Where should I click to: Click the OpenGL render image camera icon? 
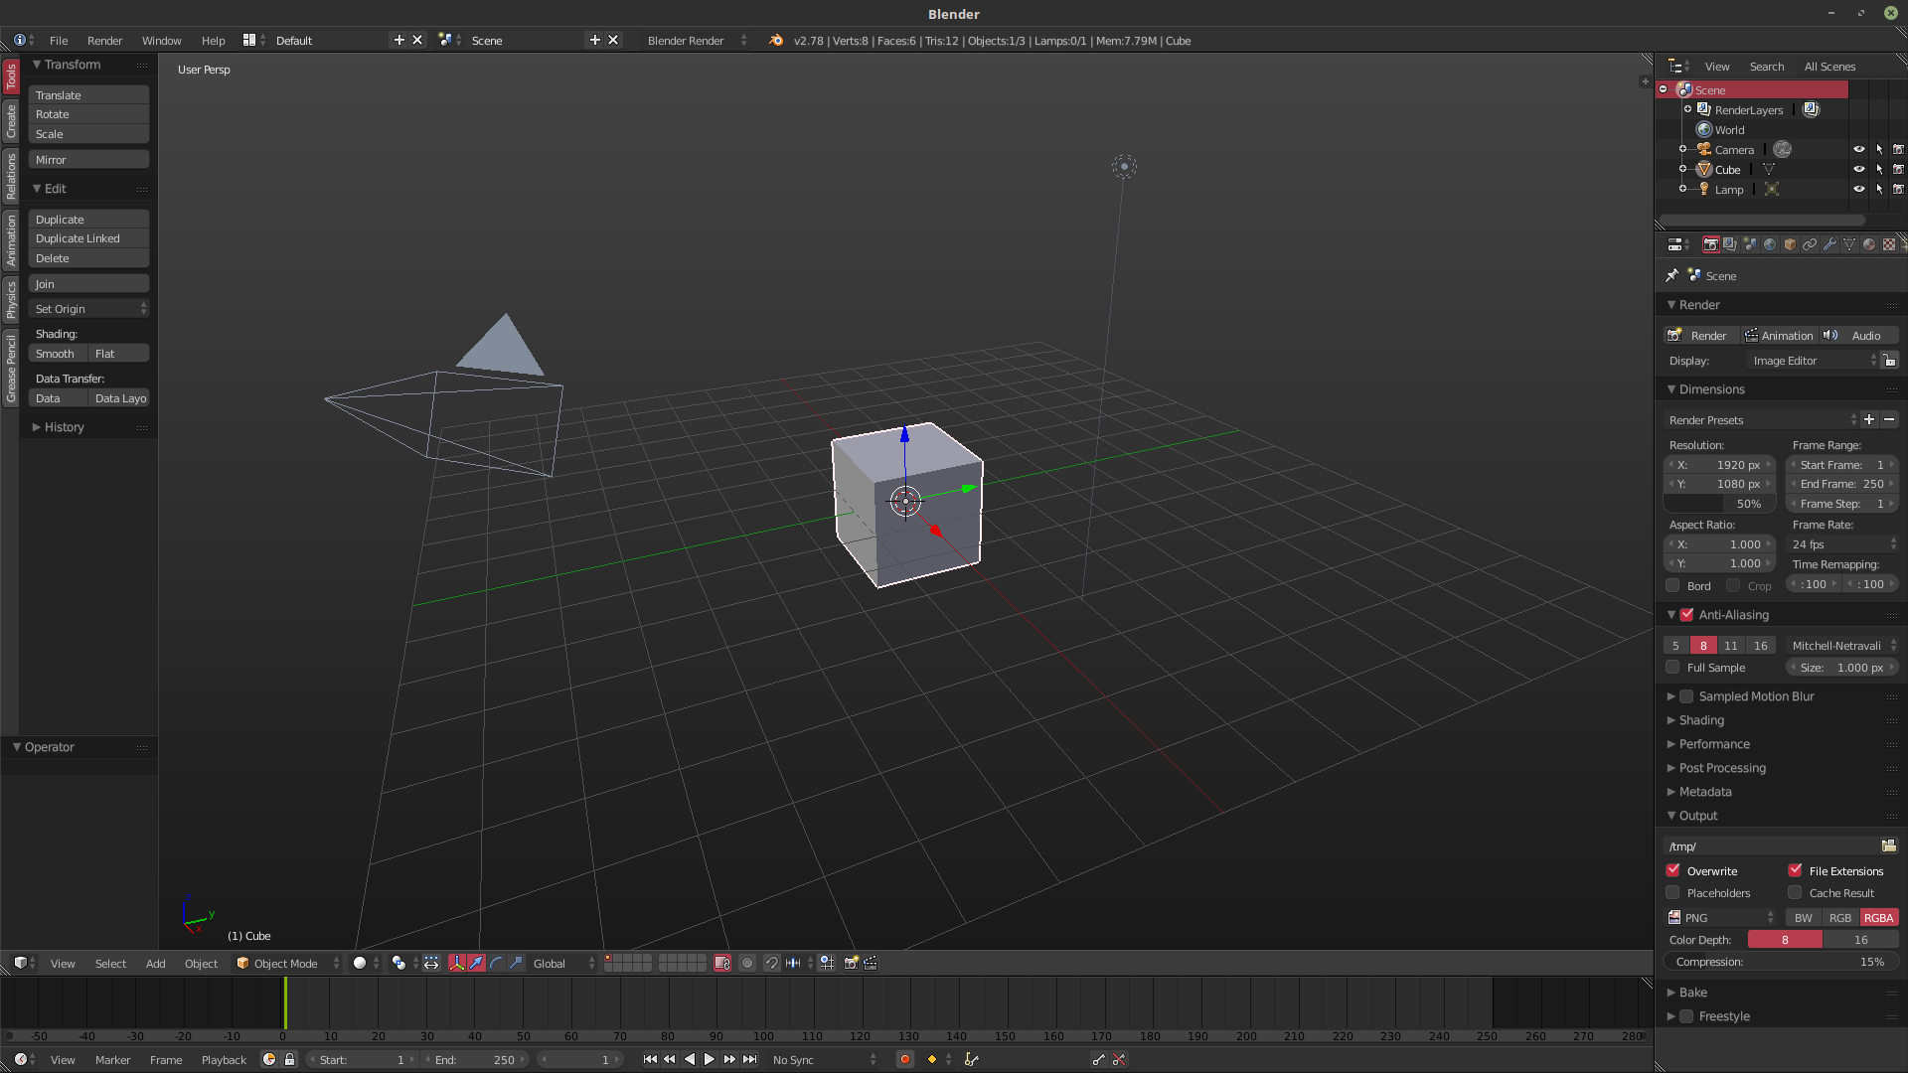pos(851,963)
